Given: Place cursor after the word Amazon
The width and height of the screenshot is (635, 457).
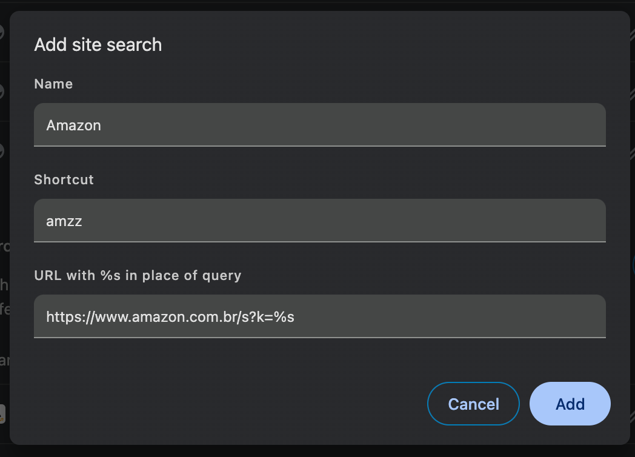Looking at the screenshot, I should [x=102, y=125].
